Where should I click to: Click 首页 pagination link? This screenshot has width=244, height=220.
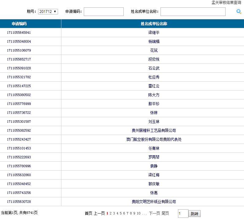(x=88, y=213)
